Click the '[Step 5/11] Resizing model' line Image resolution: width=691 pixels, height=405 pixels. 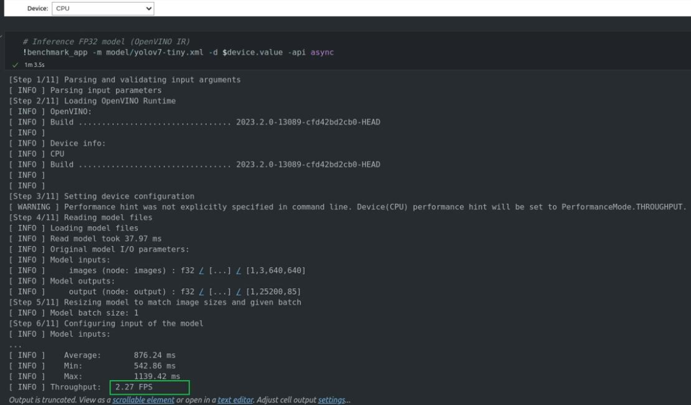[155, 302]
